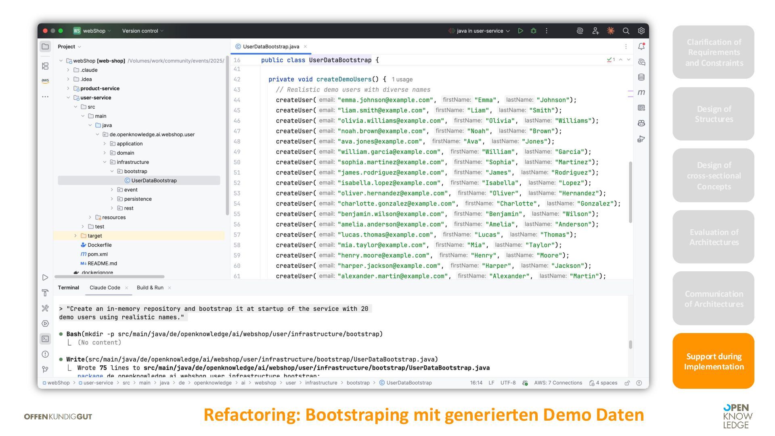Open Search Everywhere magnifier icon

[x=626, y=31]
